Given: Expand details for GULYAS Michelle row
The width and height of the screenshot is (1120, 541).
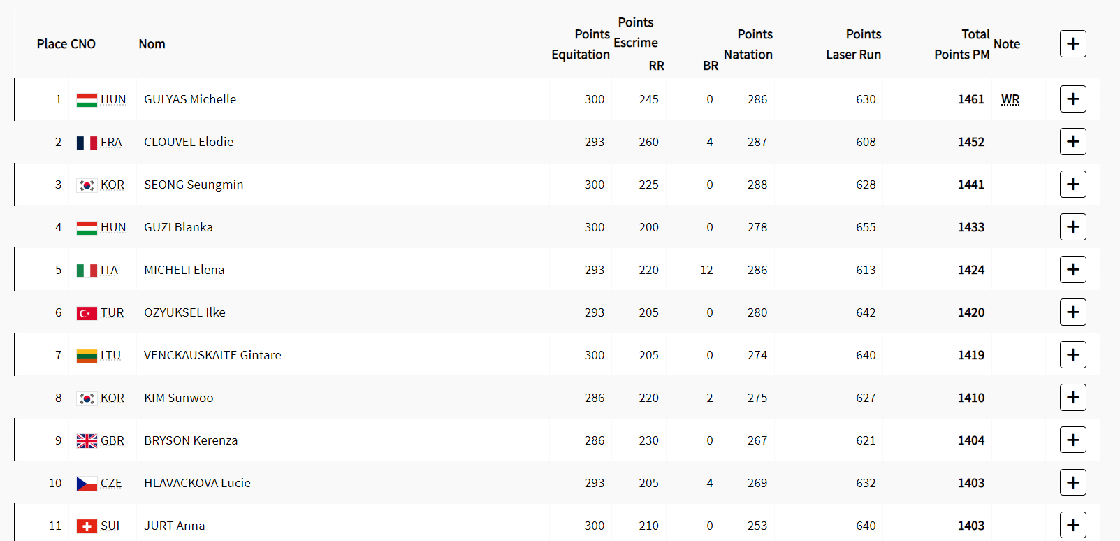Looking at the screenshot, I should click(x=1072, y=99).
